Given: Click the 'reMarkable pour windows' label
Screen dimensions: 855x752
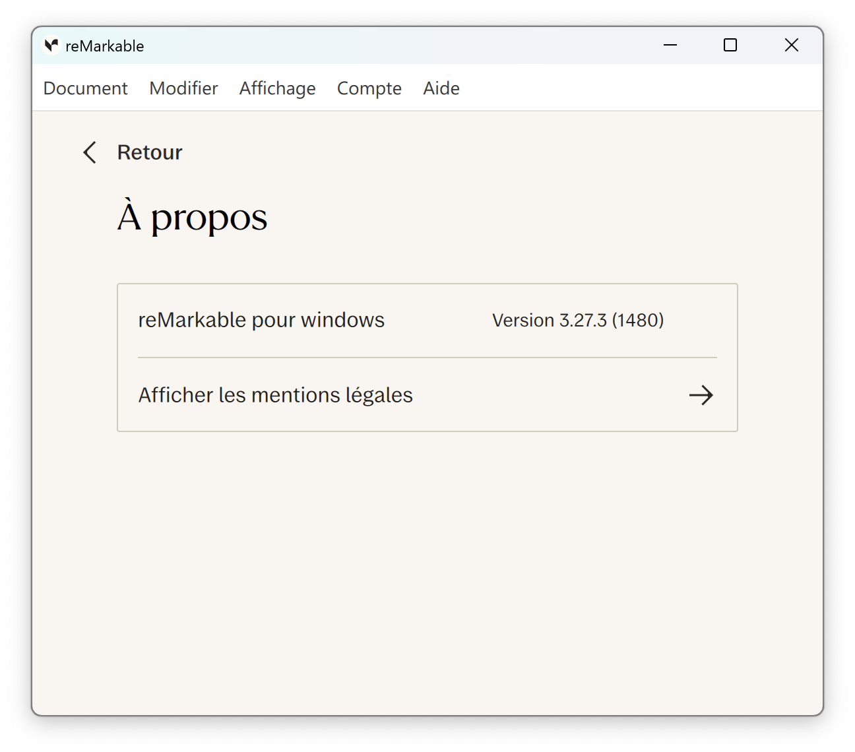Looking at the screenshot, I should (261, 320).
